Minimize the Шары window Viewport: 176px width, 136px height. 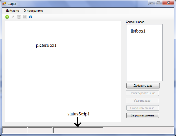(x=152, y=3)
